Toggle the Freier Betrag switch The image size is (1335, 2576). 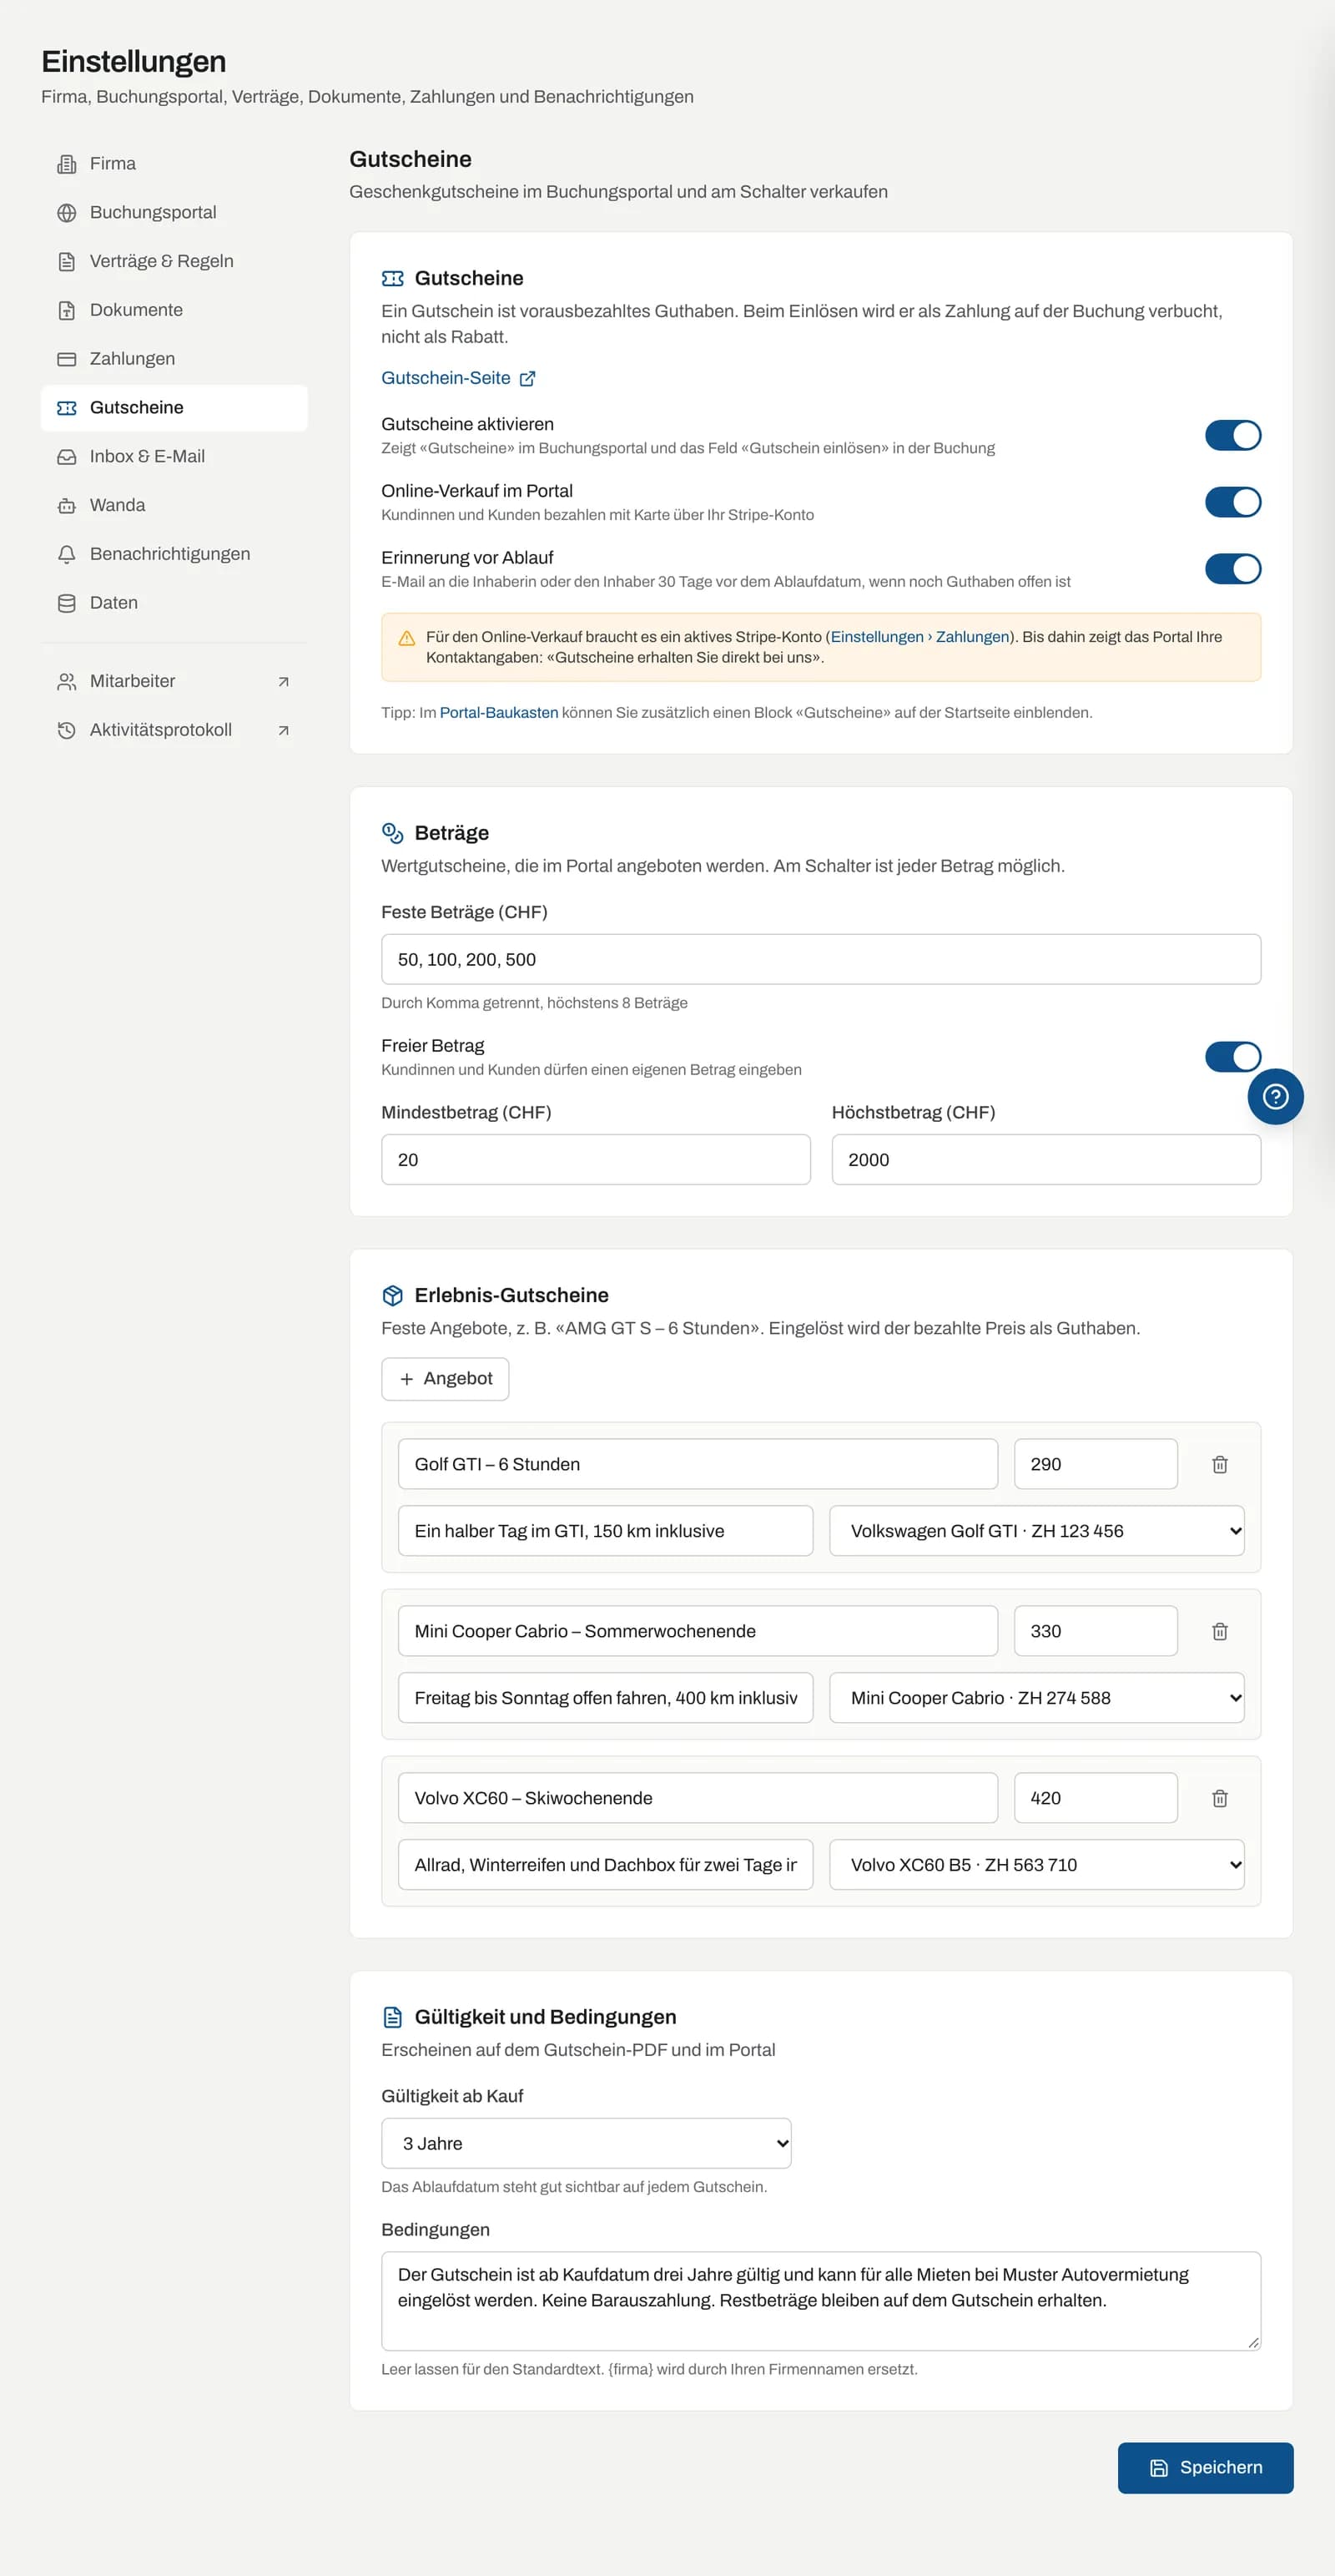point(1232,1057)
